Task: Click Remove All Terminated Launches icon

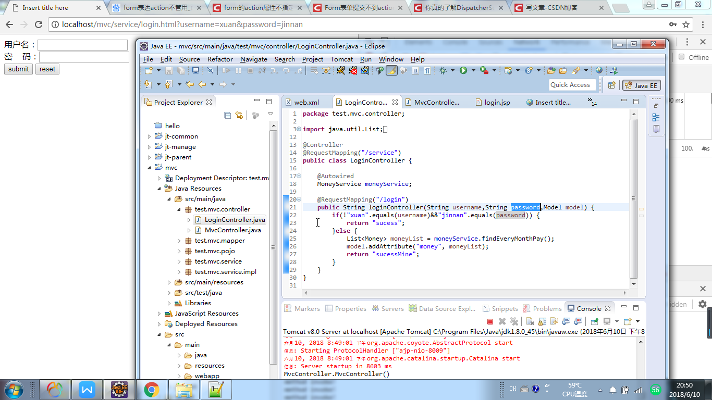Action: click(514, 321)
